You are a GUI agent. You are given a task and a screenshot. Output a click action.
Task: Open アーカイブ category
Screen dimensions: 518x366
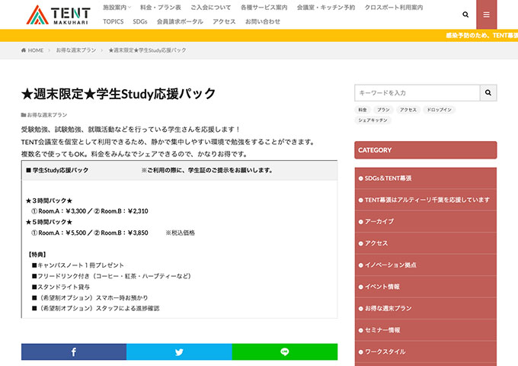point(426,222)
